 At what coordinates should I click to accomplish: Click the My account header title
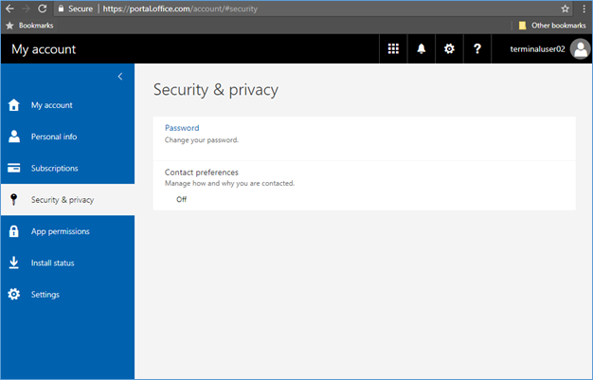click(x=44, y=49)
